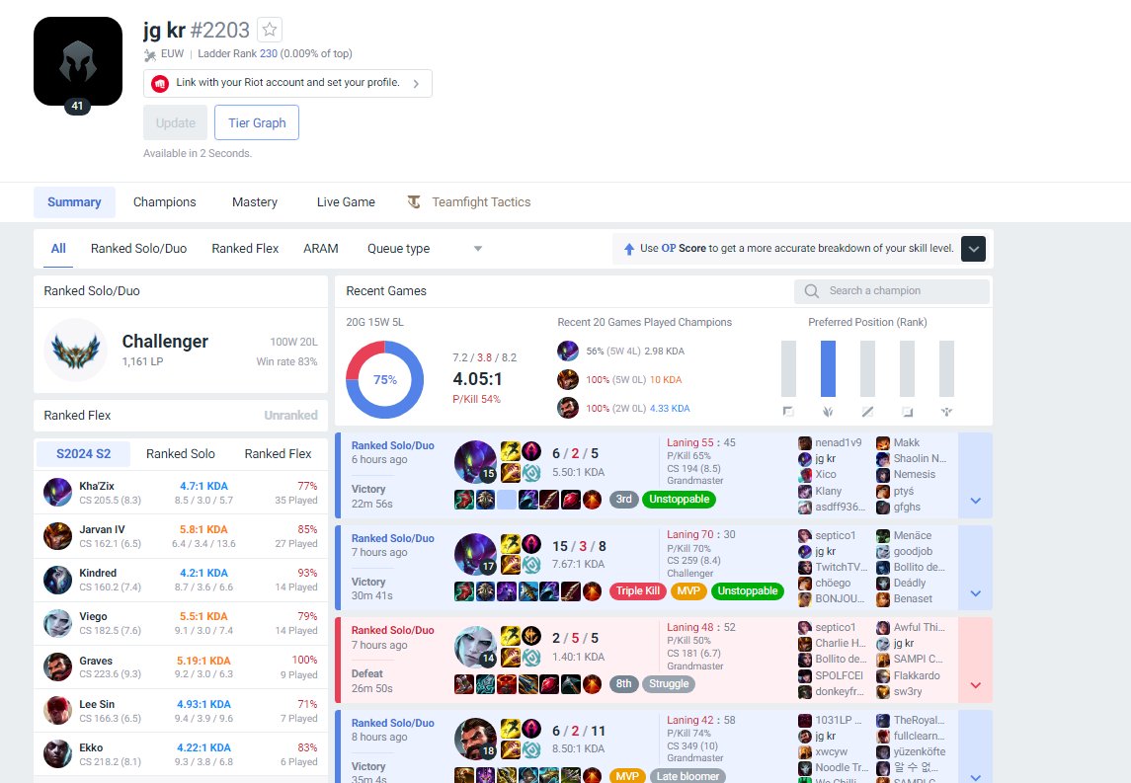Expand the 26m 50s defeat game details
1131x783 pixels.
coord(975,685)
